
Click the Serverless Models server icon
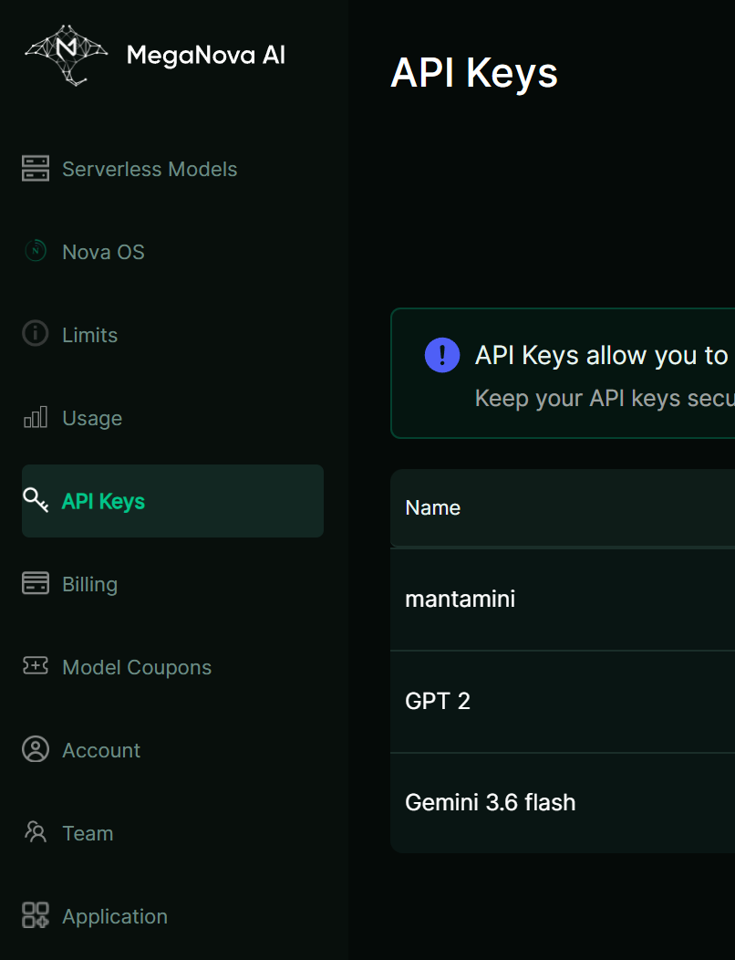pyautogui.click(x=36, y=169)
